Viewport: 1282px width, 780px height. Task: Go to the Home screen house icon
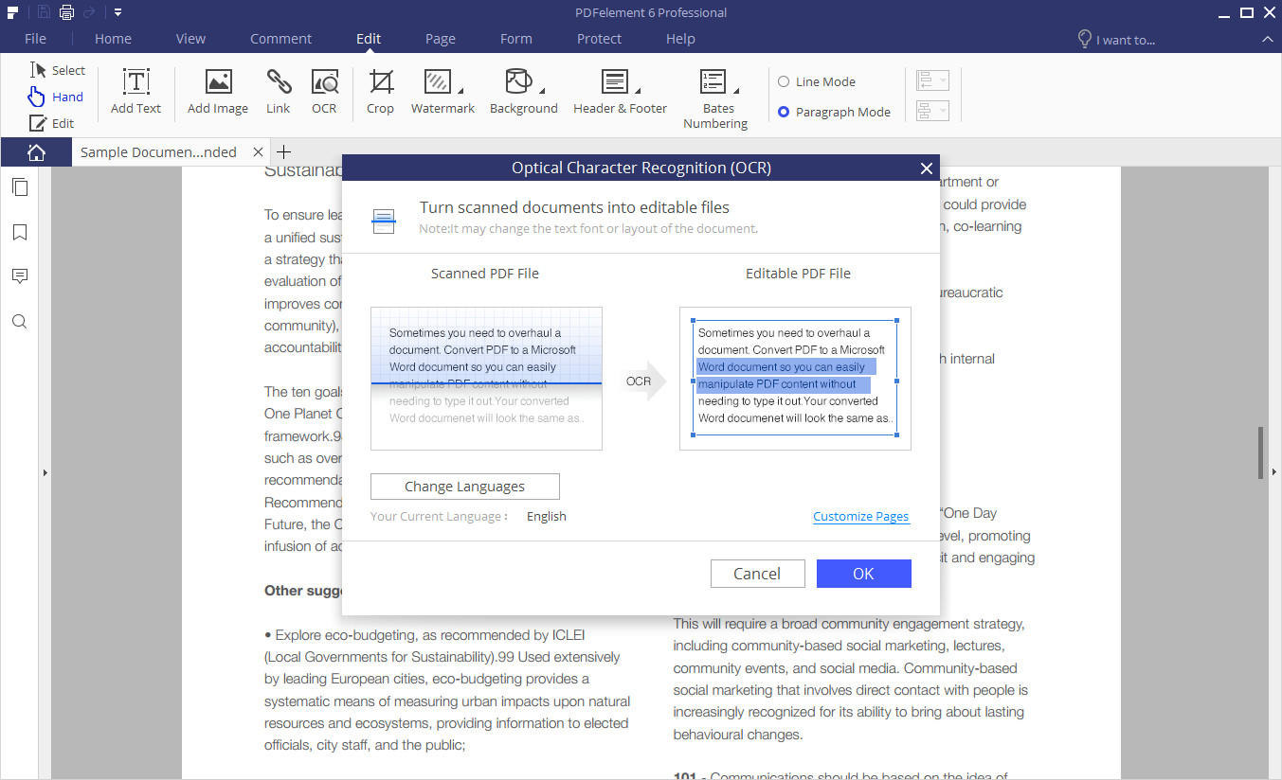[36, 151]
